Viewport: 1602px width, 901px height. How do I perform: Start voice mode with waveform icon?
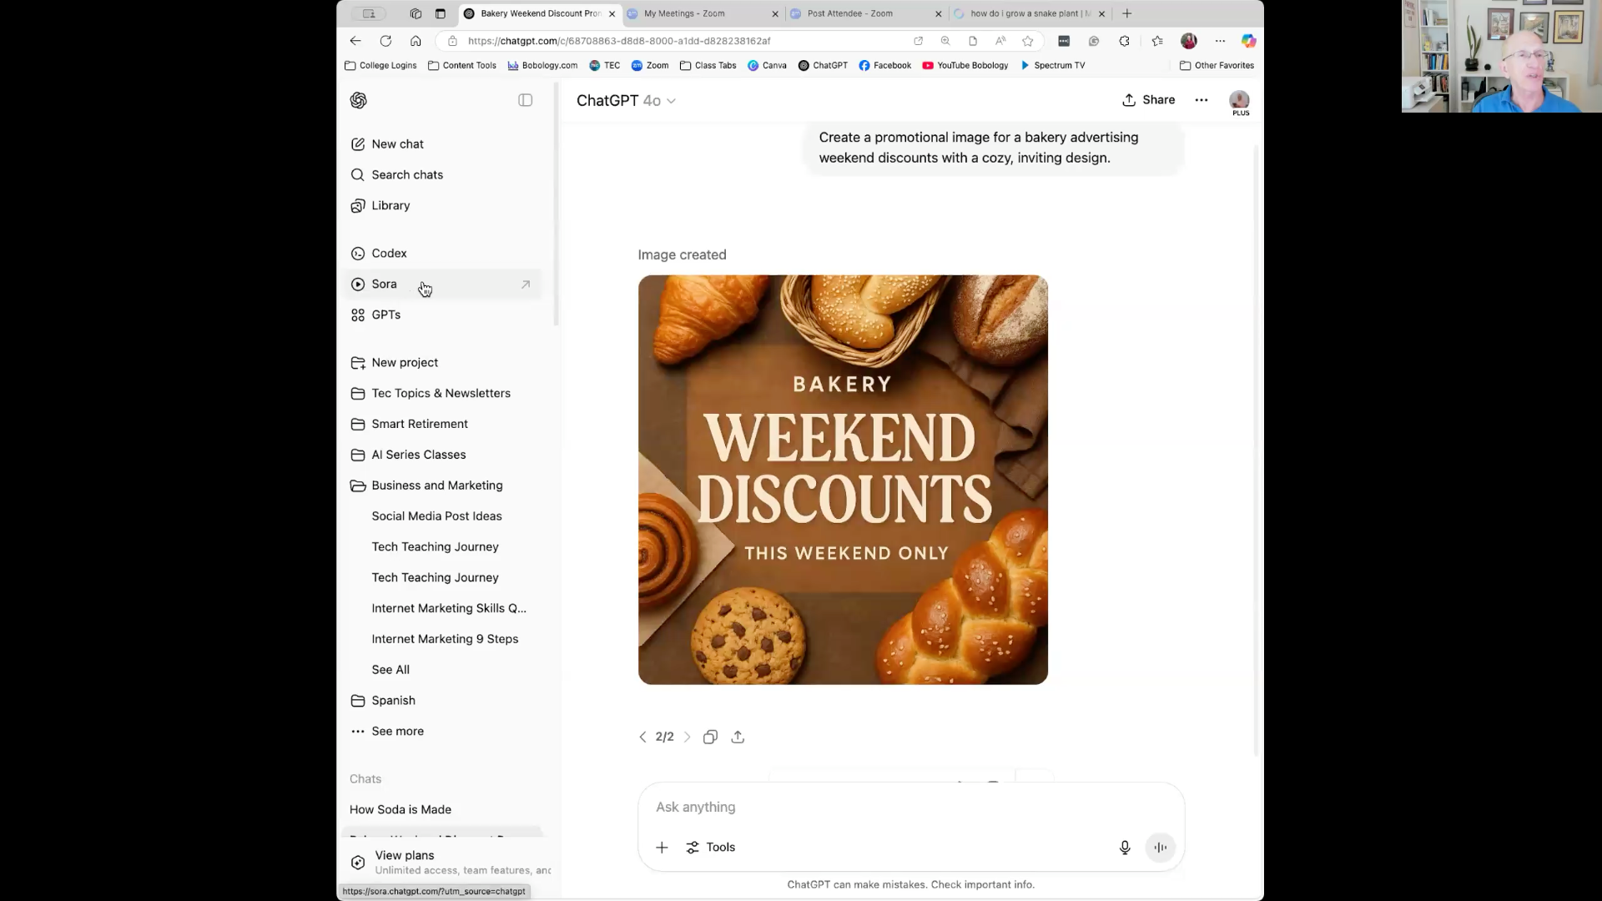tap(1161, 848)
